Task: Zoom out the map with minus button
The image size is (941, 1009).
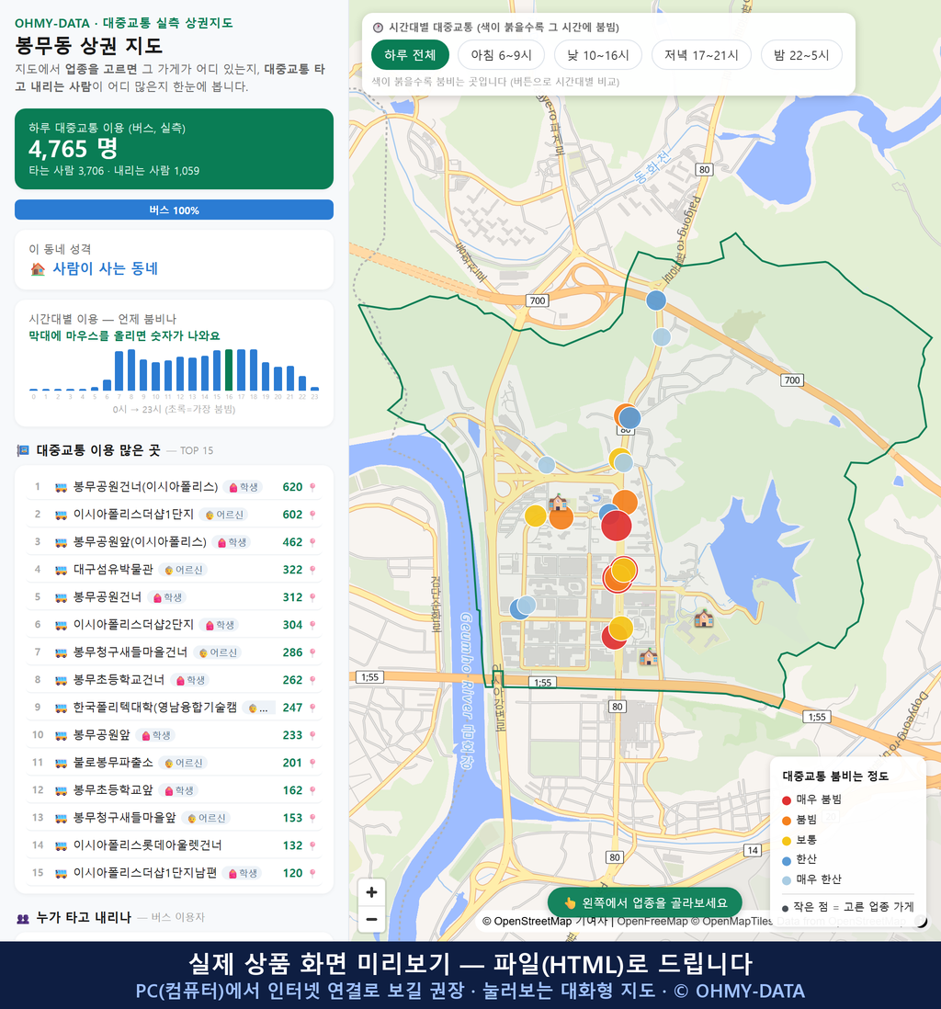Action: click(x=371, y=919)
